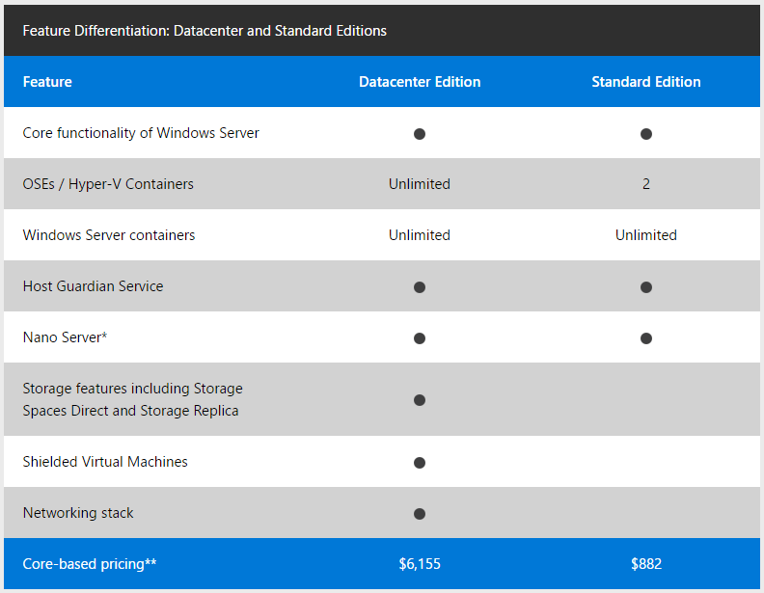Click Datacenter dot for Networking stack row
Image resolution: width=764 pixels, height=593 pixels.
click(420, 514)
